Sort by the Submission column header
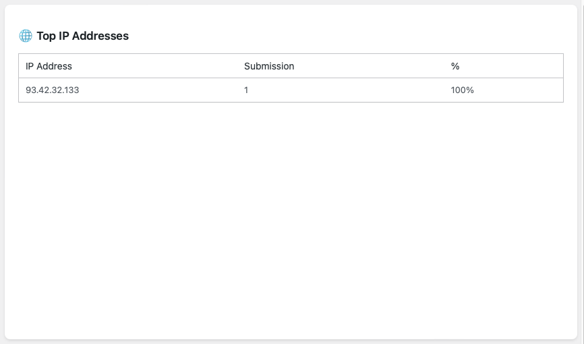The width and height of the screenshot is (584, 344). coord(269,66)
